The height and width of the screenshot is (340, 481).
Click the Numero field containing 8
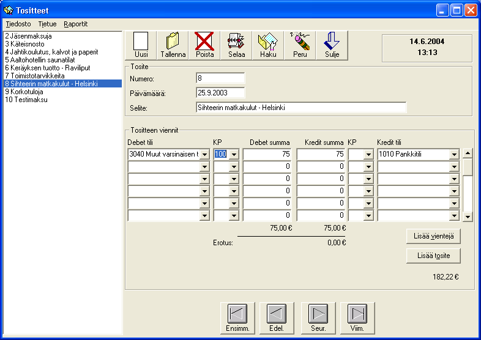(x=220, y=78)
